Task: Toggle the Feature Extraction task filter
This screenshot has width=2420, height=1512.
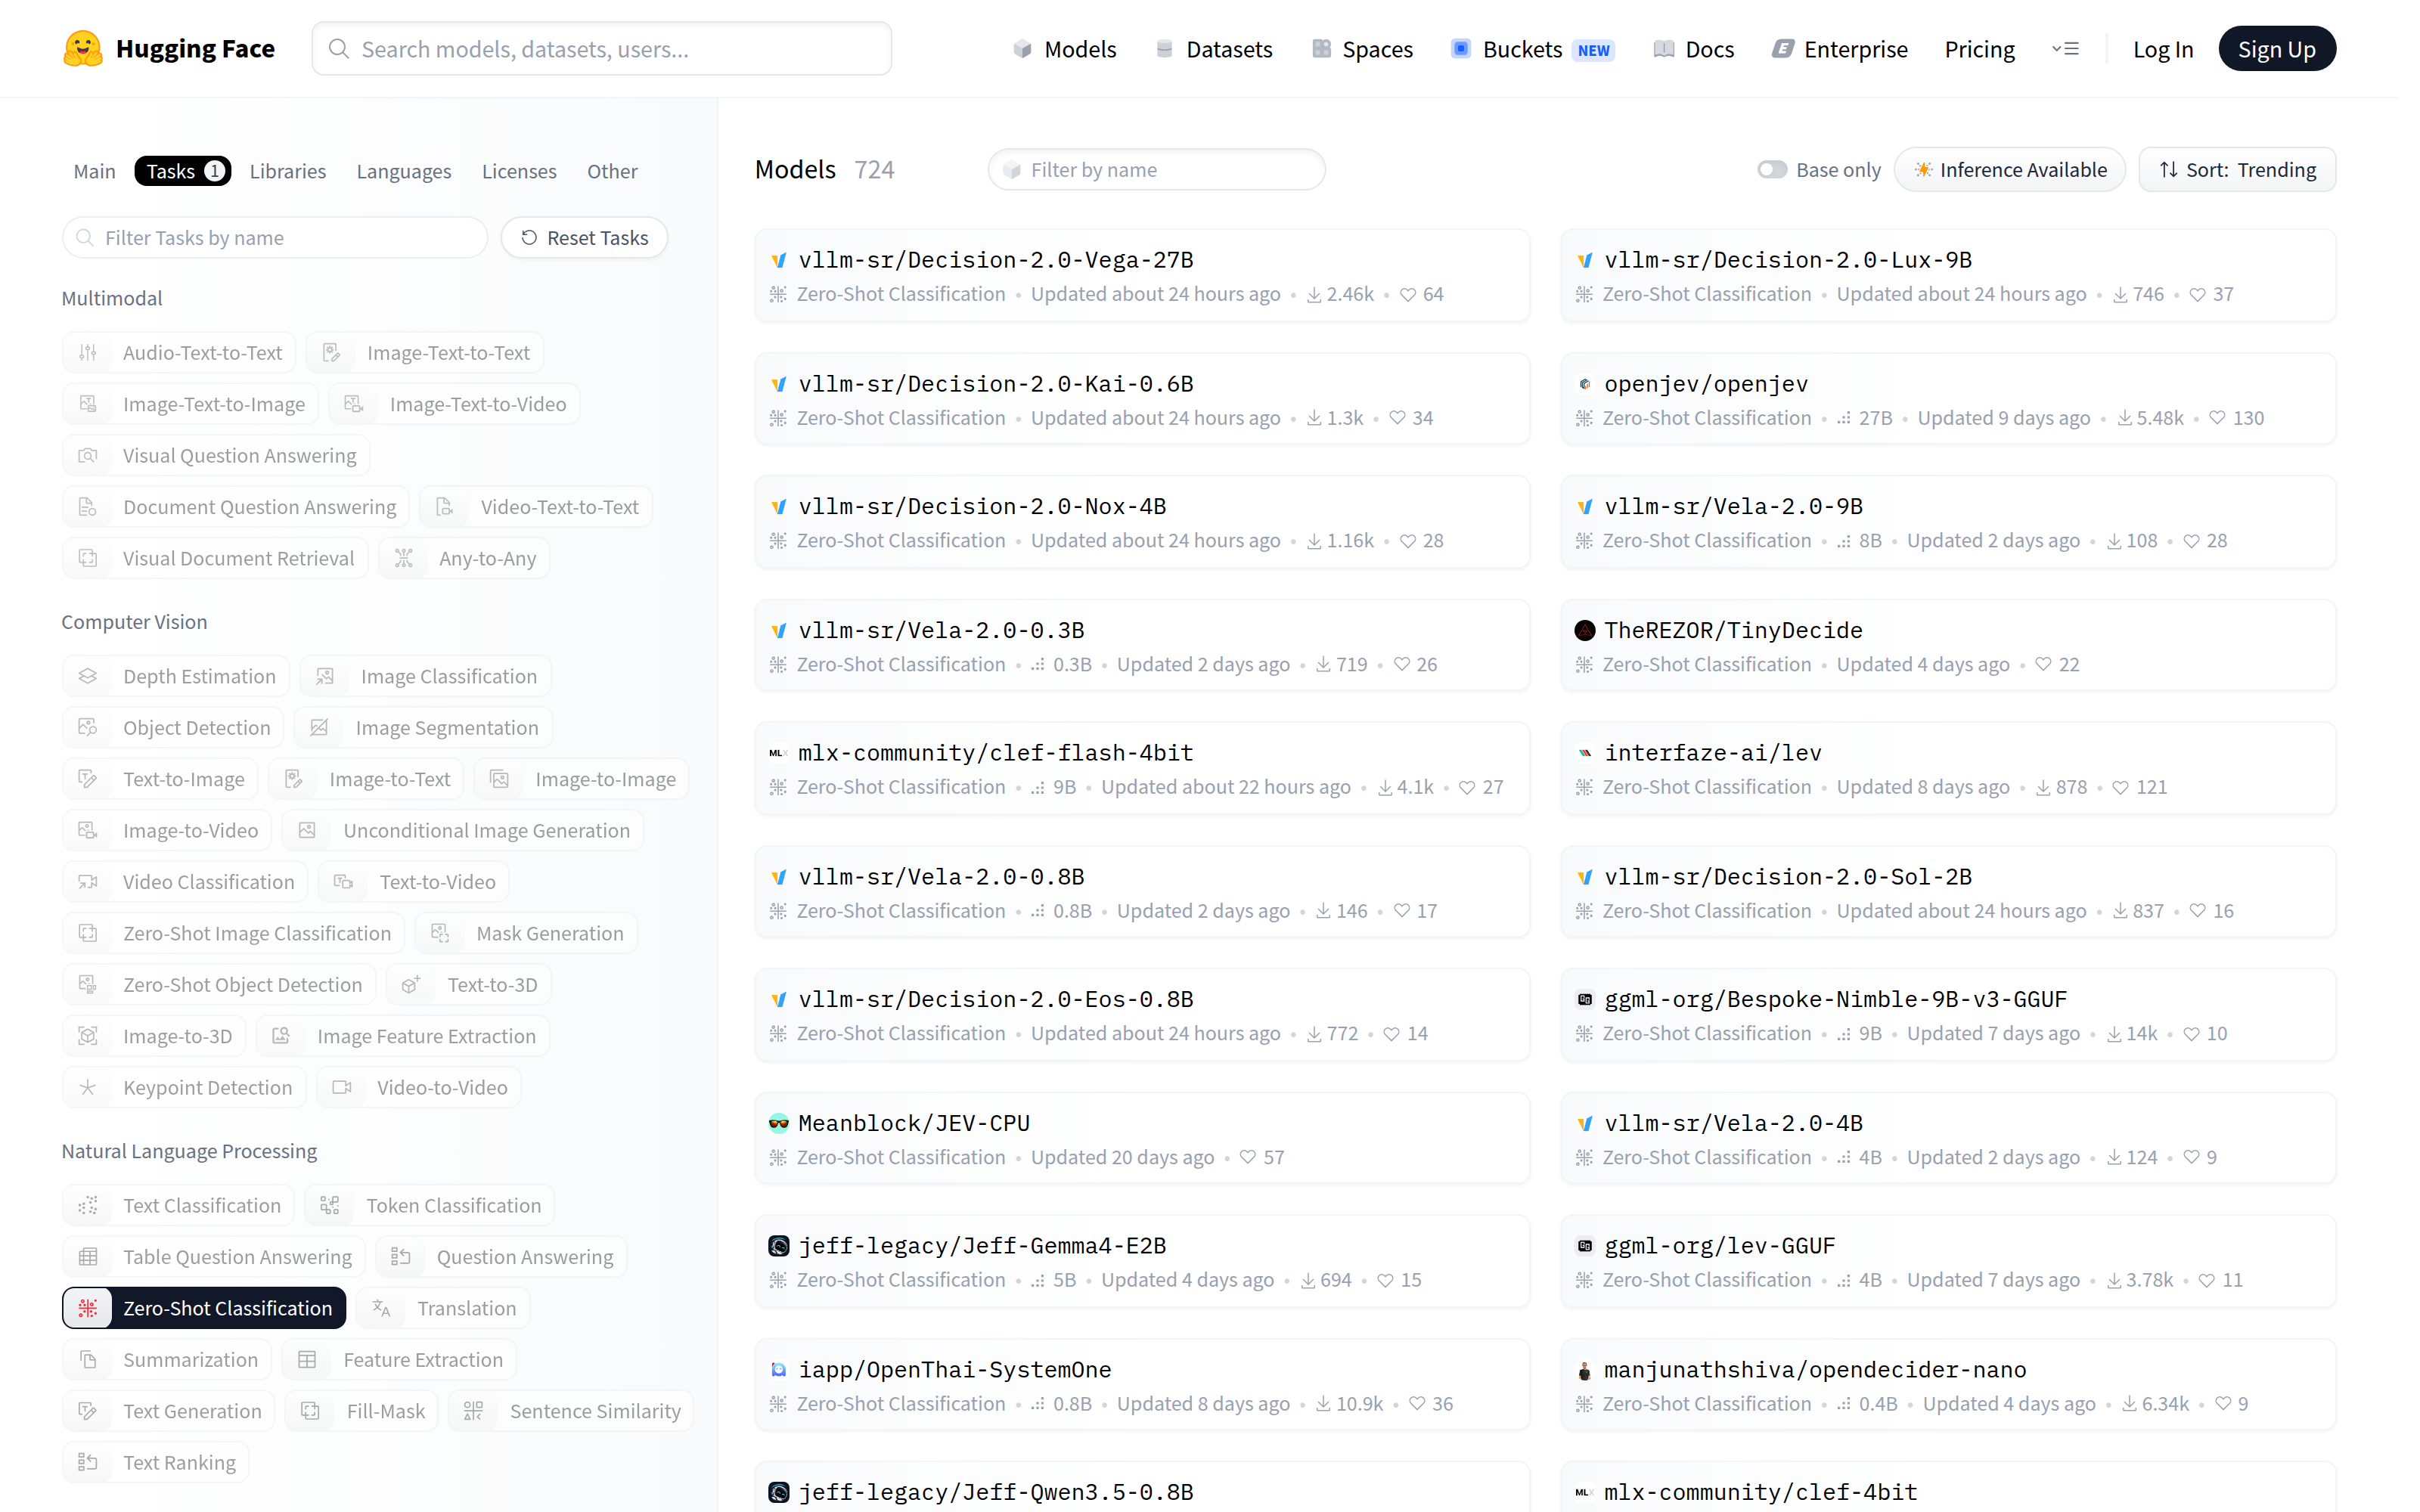Action: click(400, 1359)
